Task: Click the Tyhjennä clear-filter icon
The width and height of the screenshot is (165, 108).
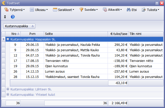Action: (x=6, y=10)
